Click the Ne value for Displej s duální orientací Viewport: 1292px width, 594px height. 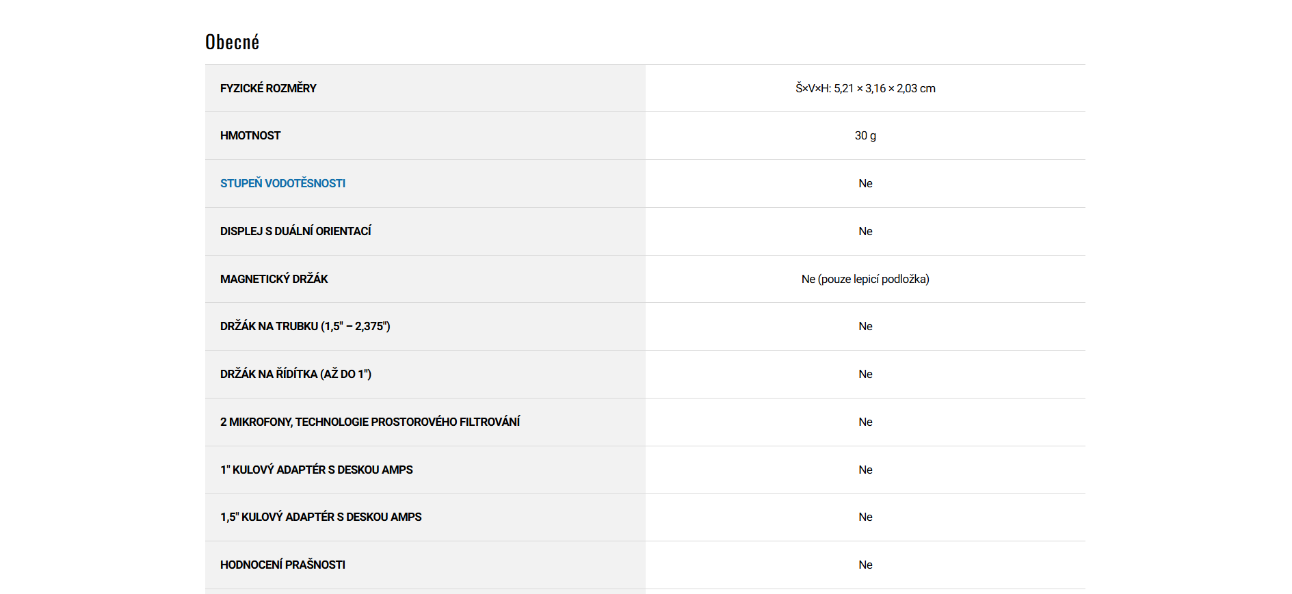[x=865, y=231]
